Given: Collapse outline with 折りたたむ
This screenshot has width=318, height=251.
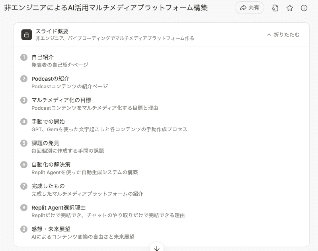Looking at the screenshot, I should pyautogui.click(x=283, y=35).
